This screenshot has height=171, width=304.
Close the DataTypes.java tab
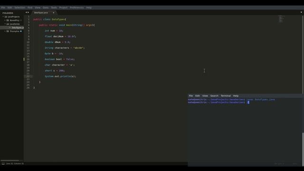coord(54,13)
